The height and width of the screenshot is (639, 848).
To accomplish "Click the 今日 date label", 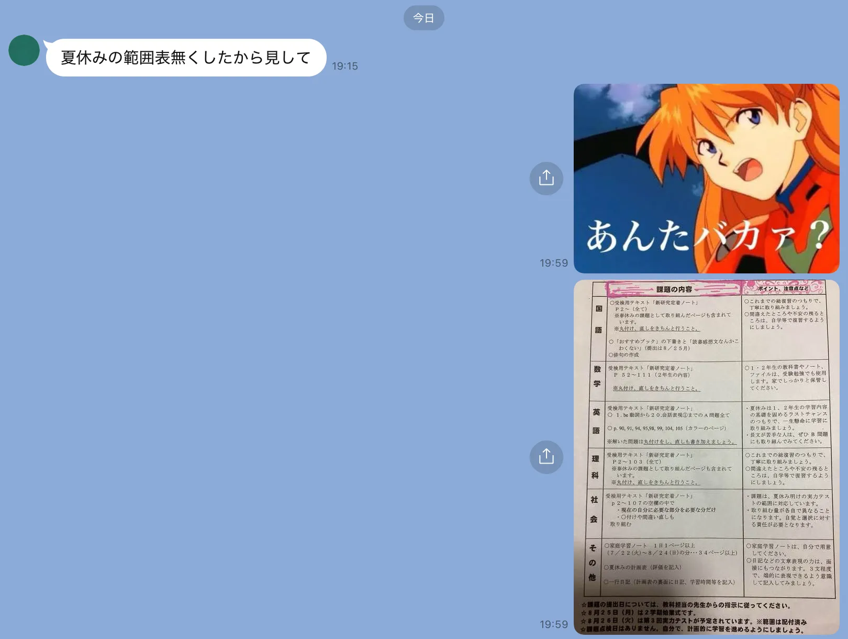I will click(423, 18).
